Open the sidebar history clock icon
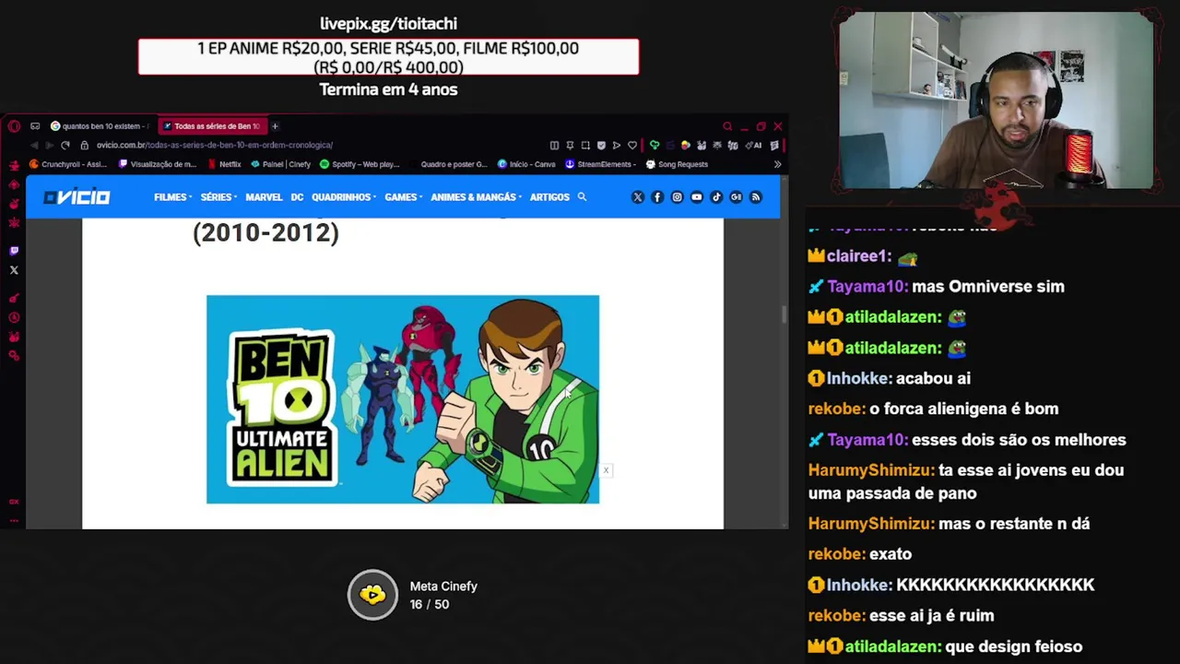This screenshot has height=664, width=1180. tap(14, 317)
